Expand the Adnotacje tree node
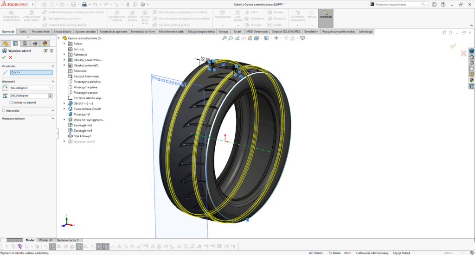The height and width of the screenshot is (255, 475). pos(64,55)
